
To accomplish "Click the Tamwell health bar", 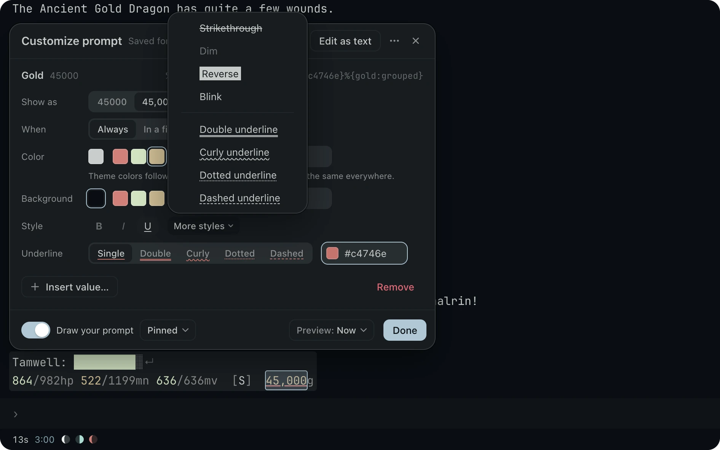I will (108, 362).
